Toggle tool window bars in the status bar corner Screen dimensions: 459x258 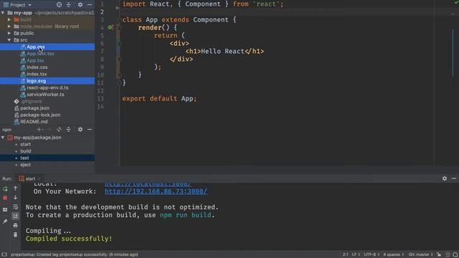(x=4, y=254)
